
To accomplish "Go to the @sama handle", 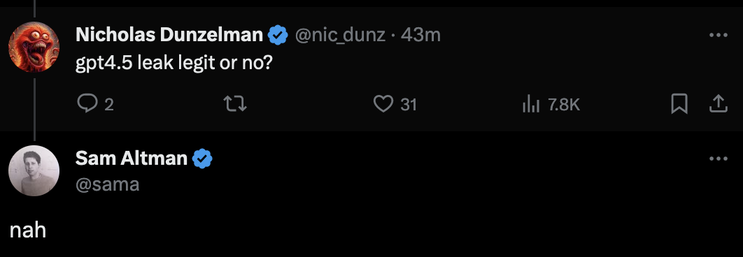I will coord(108,184).
